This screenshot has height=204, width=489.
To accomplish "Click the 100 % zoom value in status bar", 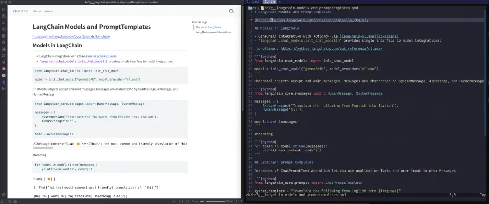I will click(229, 201).
